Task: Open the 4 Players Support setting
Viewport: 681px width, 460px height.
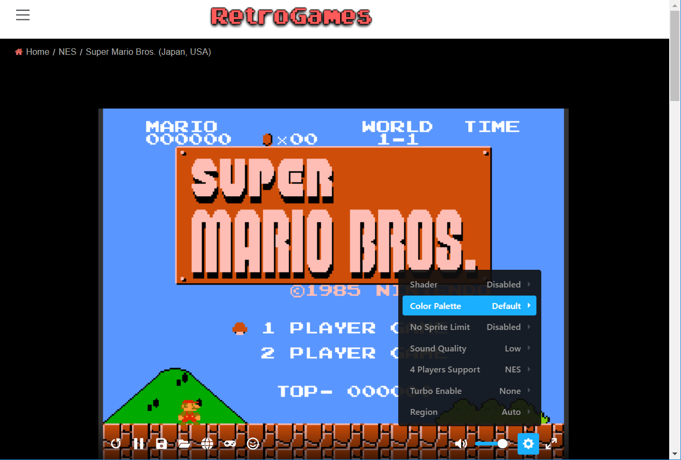Action: (x=469, y=369)
